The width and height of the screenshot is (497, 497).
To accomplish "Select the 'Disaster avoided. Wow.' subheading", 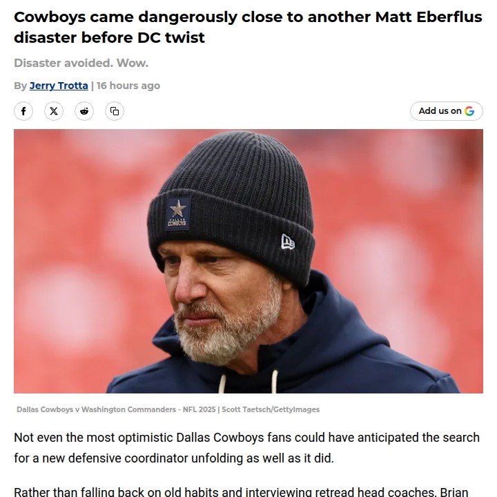I will coord(81,63).
